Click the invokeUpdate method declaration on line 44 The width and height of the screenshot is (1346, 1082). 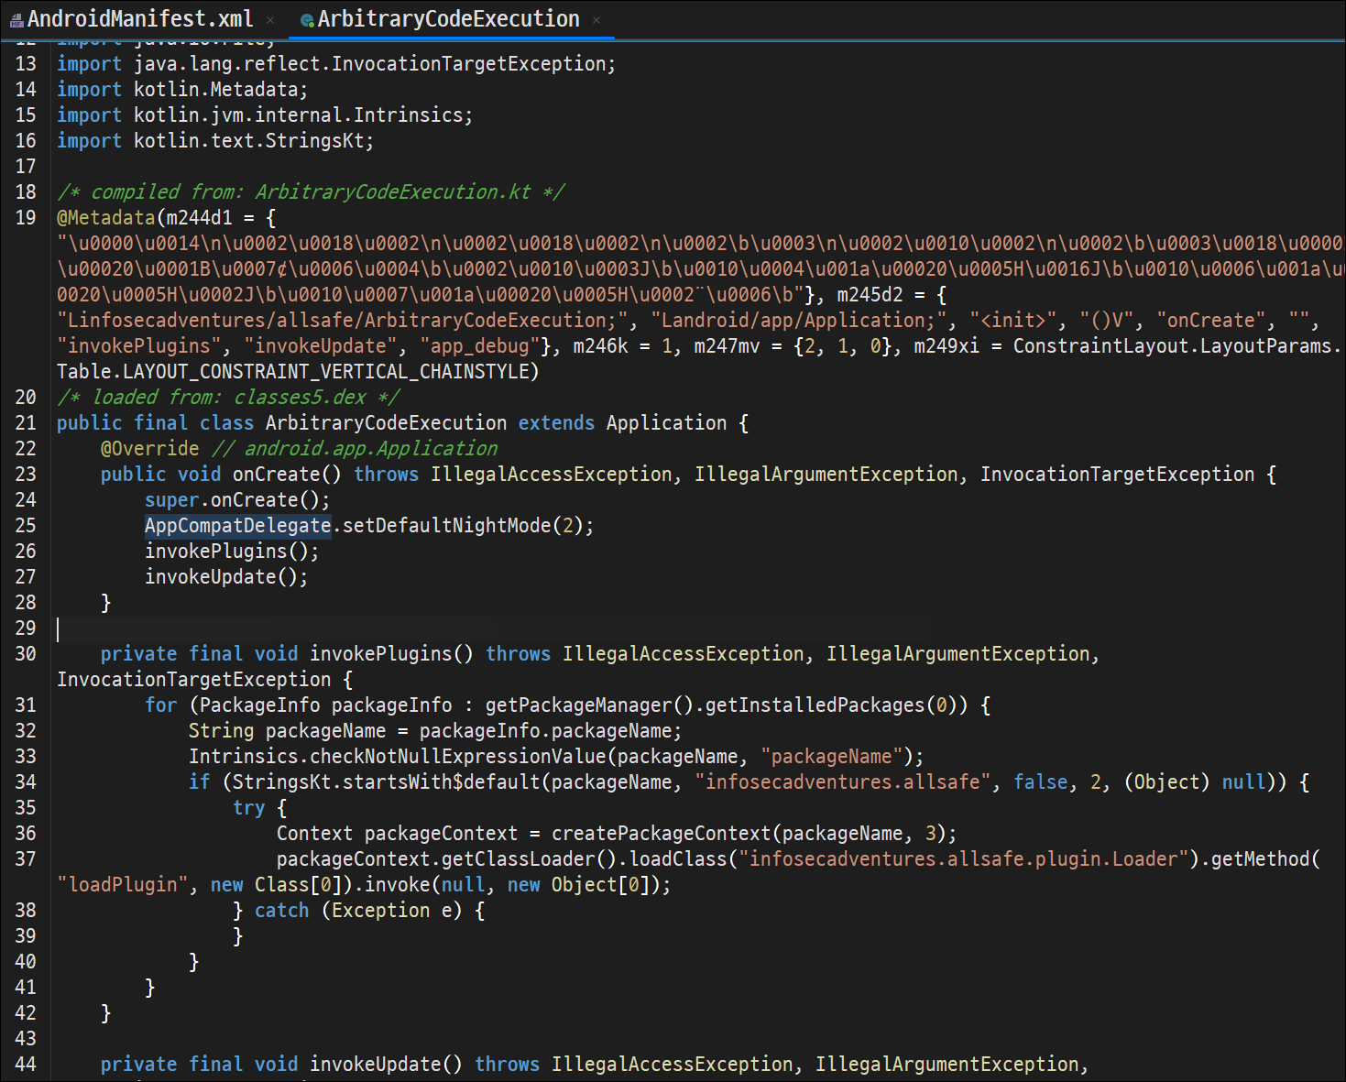pyautogui.click(x=376, y=1065)
